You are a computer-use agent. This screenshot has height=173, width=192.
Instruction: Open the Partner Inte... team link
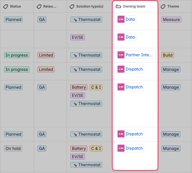tap(139, 55)
